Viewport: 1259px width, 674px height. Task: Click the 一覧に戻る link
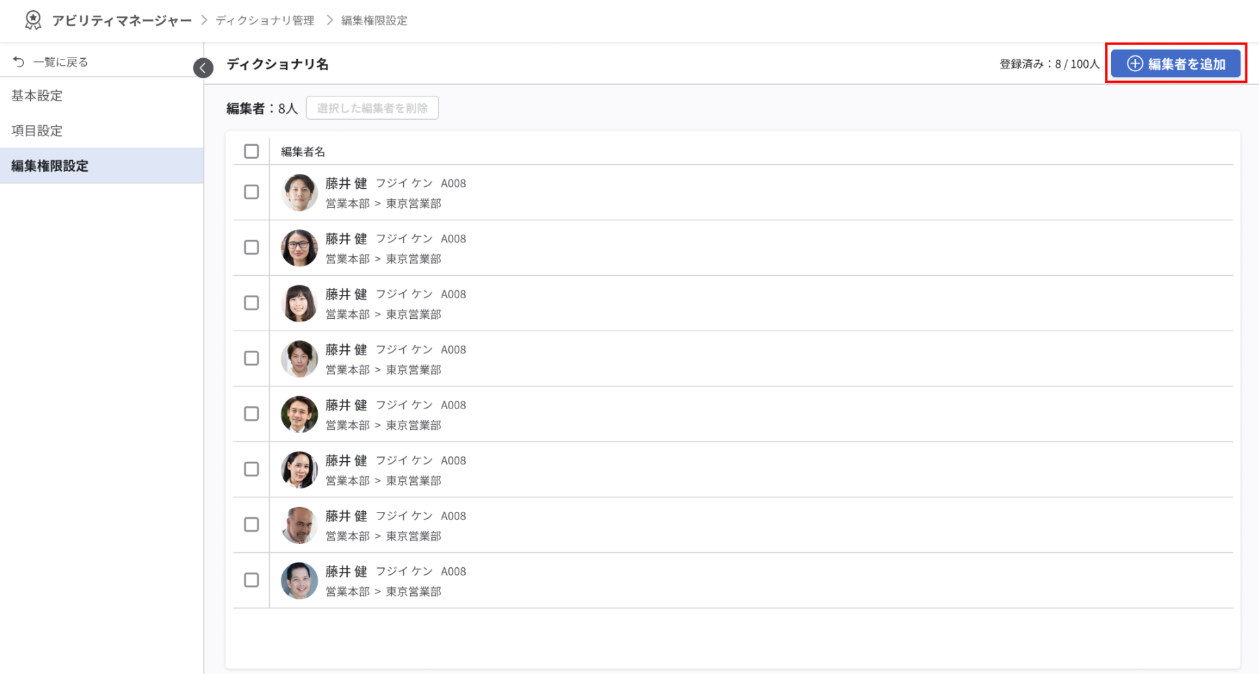[x=60, y=62]
